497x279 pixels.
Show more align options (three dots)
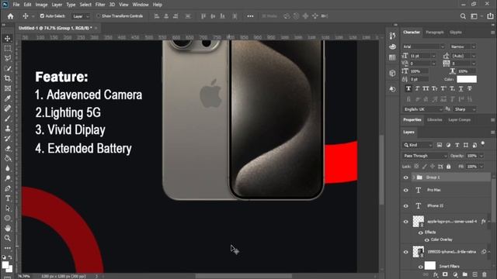click(250, 16)
